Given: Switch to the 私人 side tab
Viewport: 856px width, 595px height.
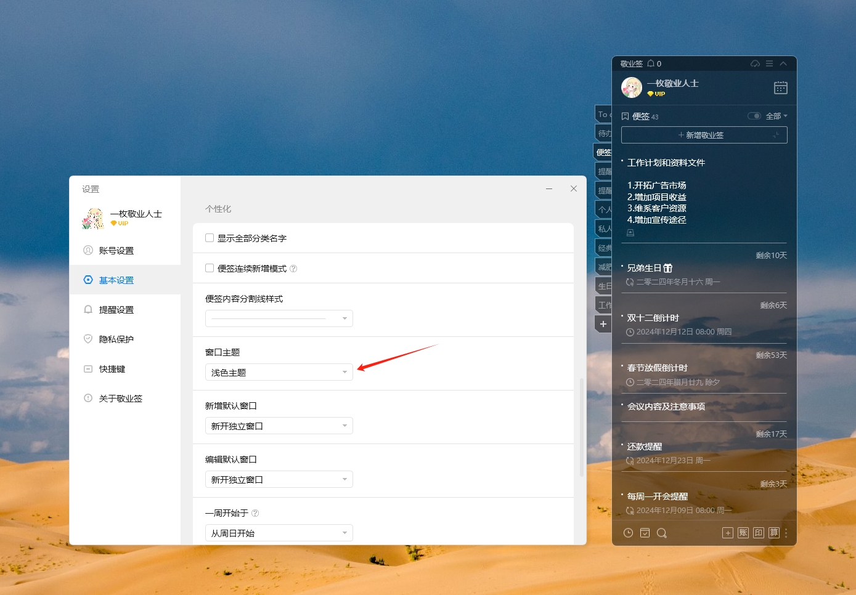Looking at the screenshot, I should tap(603, 229).
